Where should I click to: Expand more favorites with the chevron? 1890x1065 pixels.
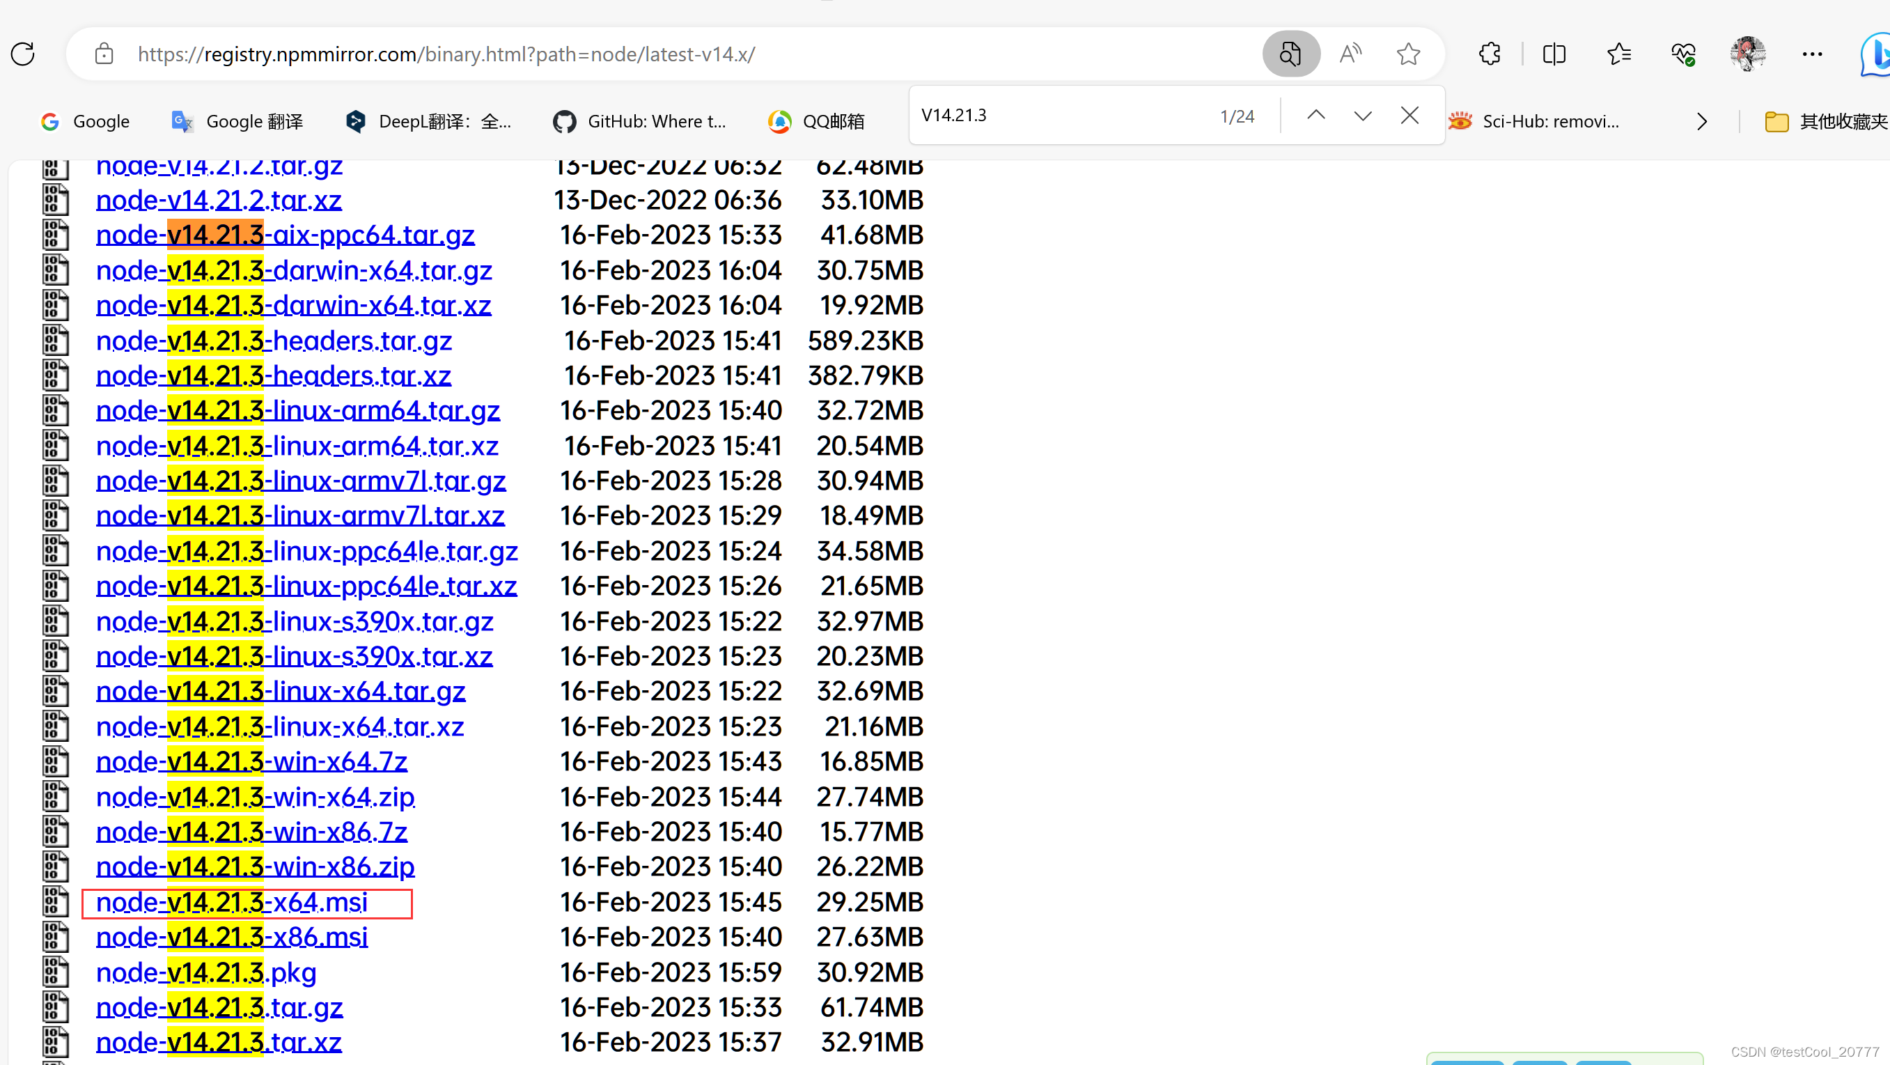(x=1702, y=121)
